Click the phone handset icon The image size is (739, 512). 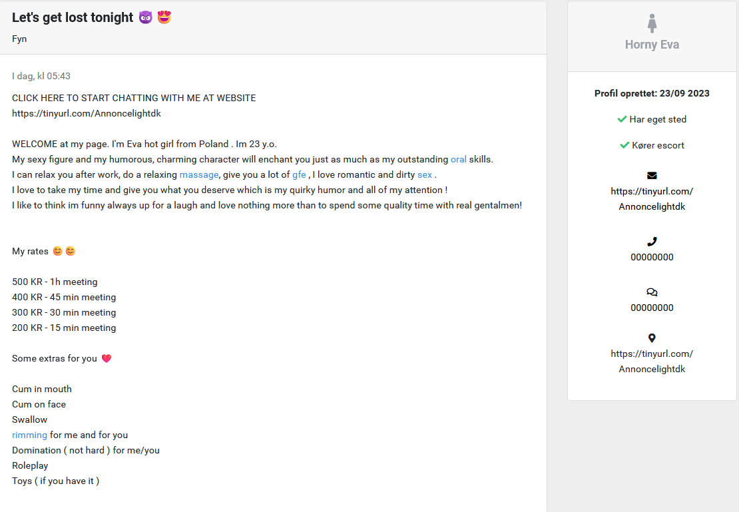click(652, 242)
